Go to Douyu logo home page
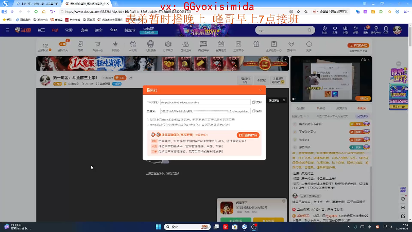This screenshot has width=412, height=232. (x=23, y=30)
